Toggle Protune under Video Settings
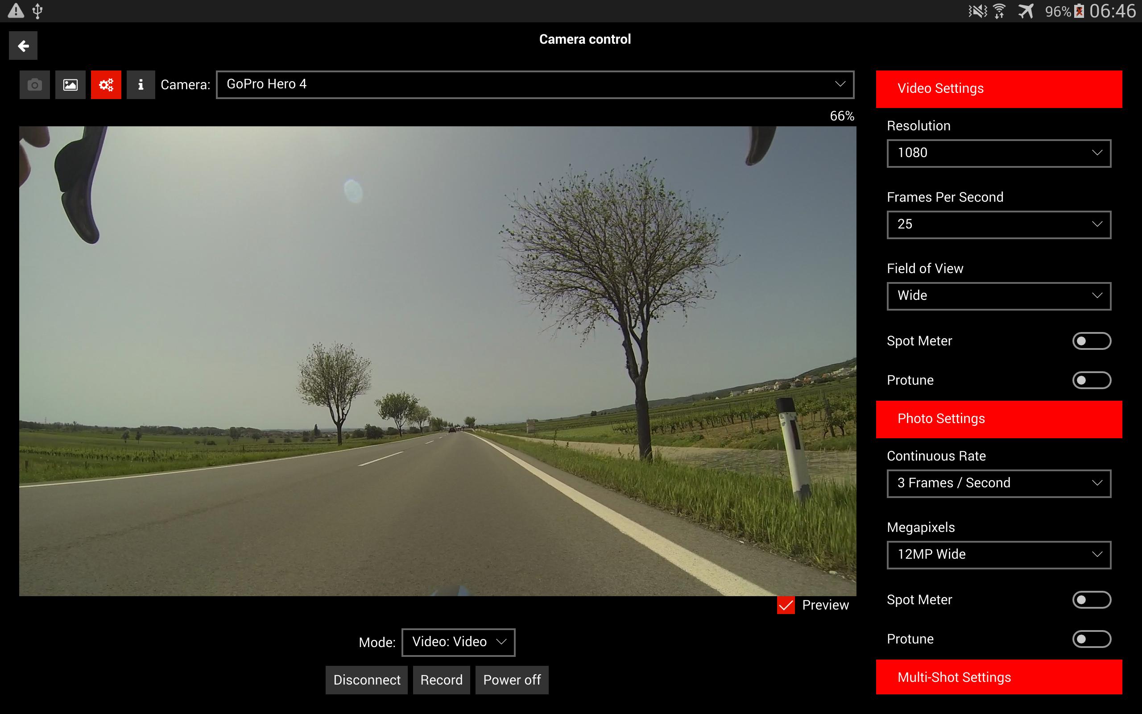Viewport: 1142px width, 714px height. 1092,380
